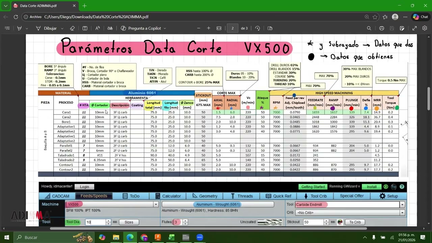
Task: Open File Explorer from the taskbar
Action: click(116, 237)
